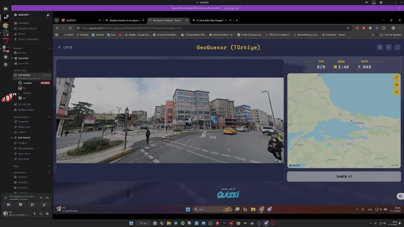
Task: Close the GeoGuessr (Türkiye) tab
Action: pos(187,20)
